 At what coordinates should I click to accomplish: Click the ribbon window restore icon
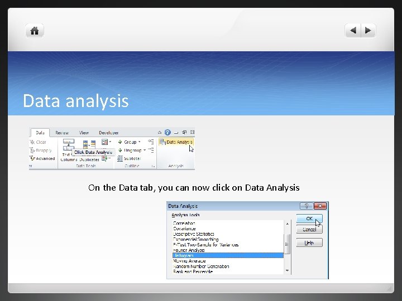tap(184, 132)
